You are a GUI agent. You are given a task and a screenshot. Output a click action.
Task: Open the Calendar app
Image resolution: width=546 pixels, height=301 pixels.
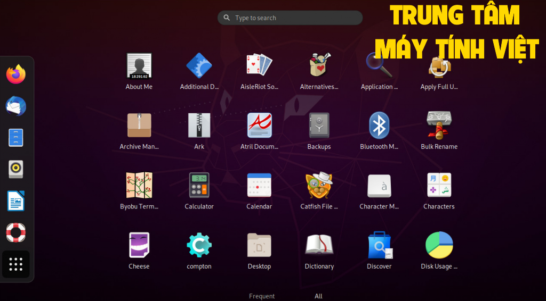[259, 186]
